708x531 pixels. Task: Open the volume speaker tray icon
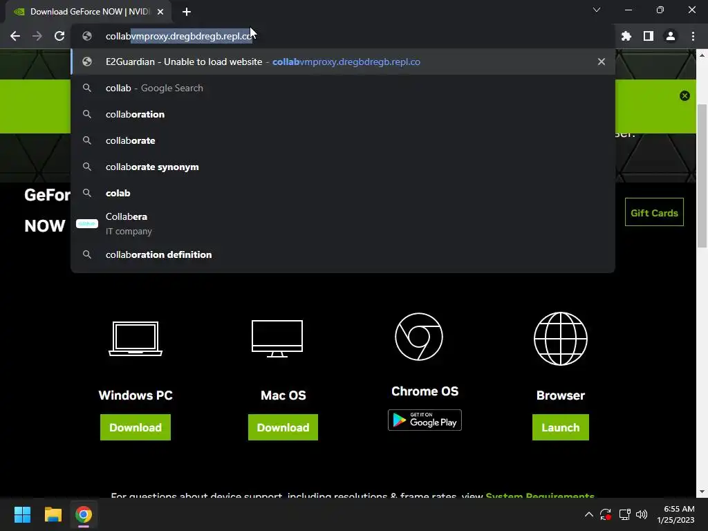coord(641,514)
